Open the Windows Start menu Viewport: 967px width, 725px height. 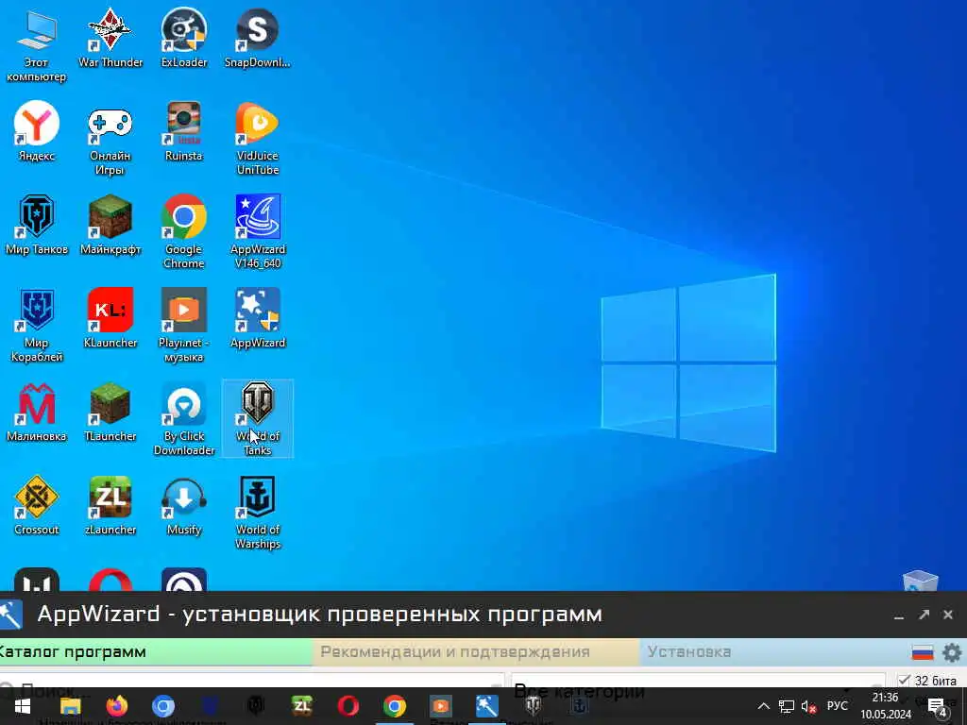(23, 706)
